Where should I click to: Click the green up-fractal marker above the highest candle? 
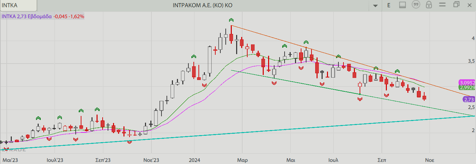click(x=231, y=20)
